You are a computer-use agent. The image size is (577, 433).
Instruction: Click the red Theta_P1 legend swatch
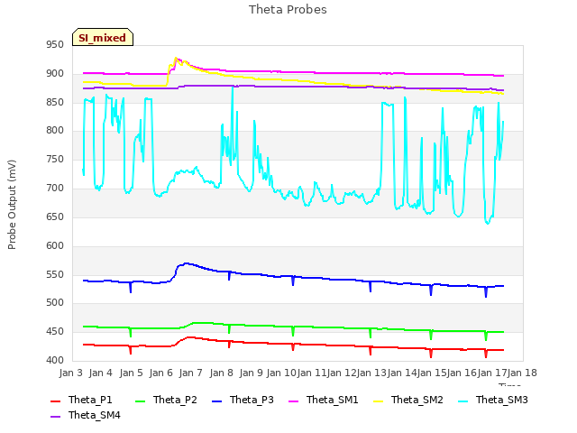point(56,401)
